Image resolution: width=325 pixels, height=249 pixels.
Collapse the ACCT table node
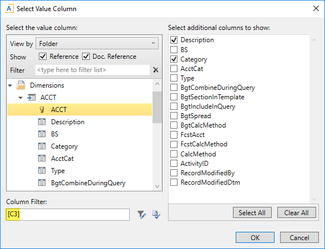pos(21,98)
